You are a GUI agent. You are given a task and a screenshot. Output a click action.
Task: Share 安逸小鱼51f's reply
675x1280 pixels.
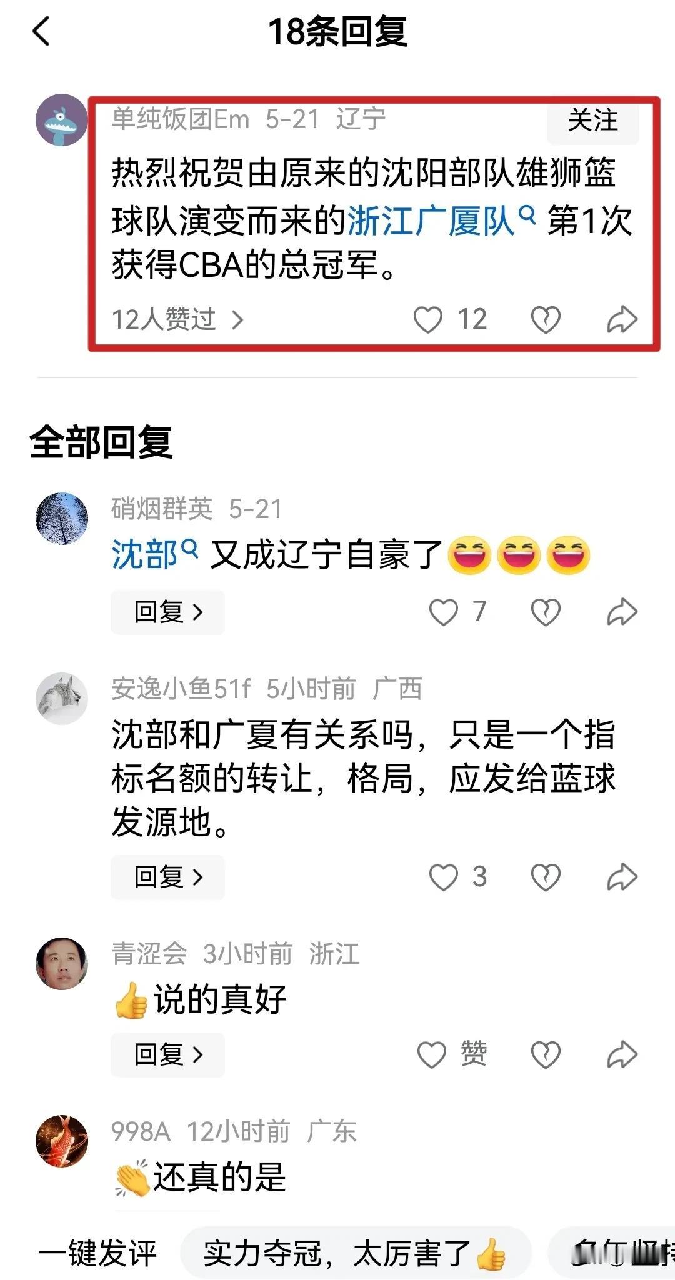pos(622,877)
